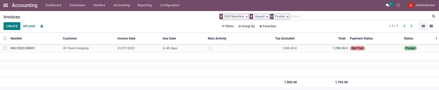This screenshot has height=90, width=439.
Task: Click the Create button
Action: point(12,26)
